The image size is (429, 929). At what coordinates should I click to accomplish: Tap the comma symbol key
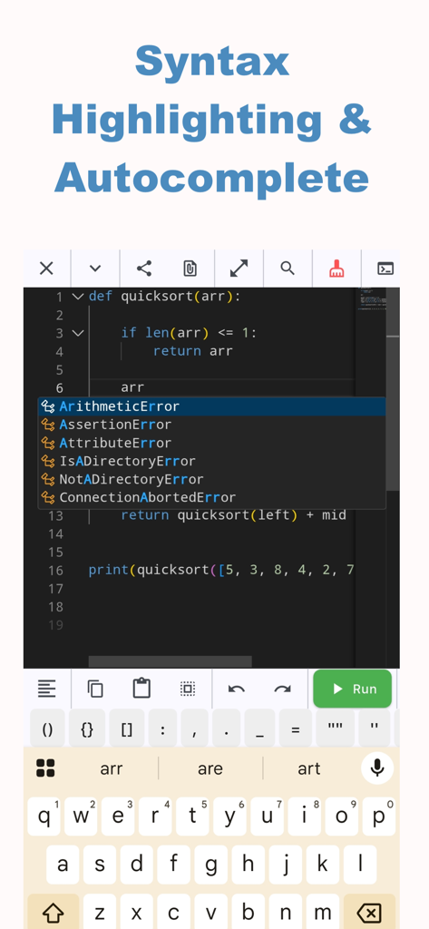click(x=195, y=729)
